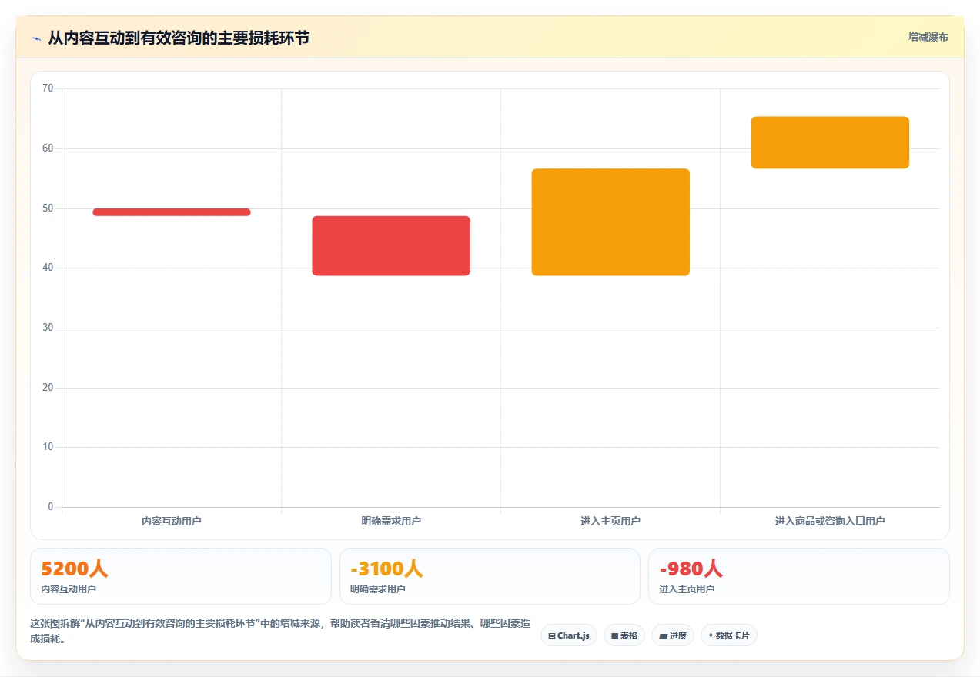Click y-axis value 20
Viewport: 980px width, 677px height.
pos(48,388)
